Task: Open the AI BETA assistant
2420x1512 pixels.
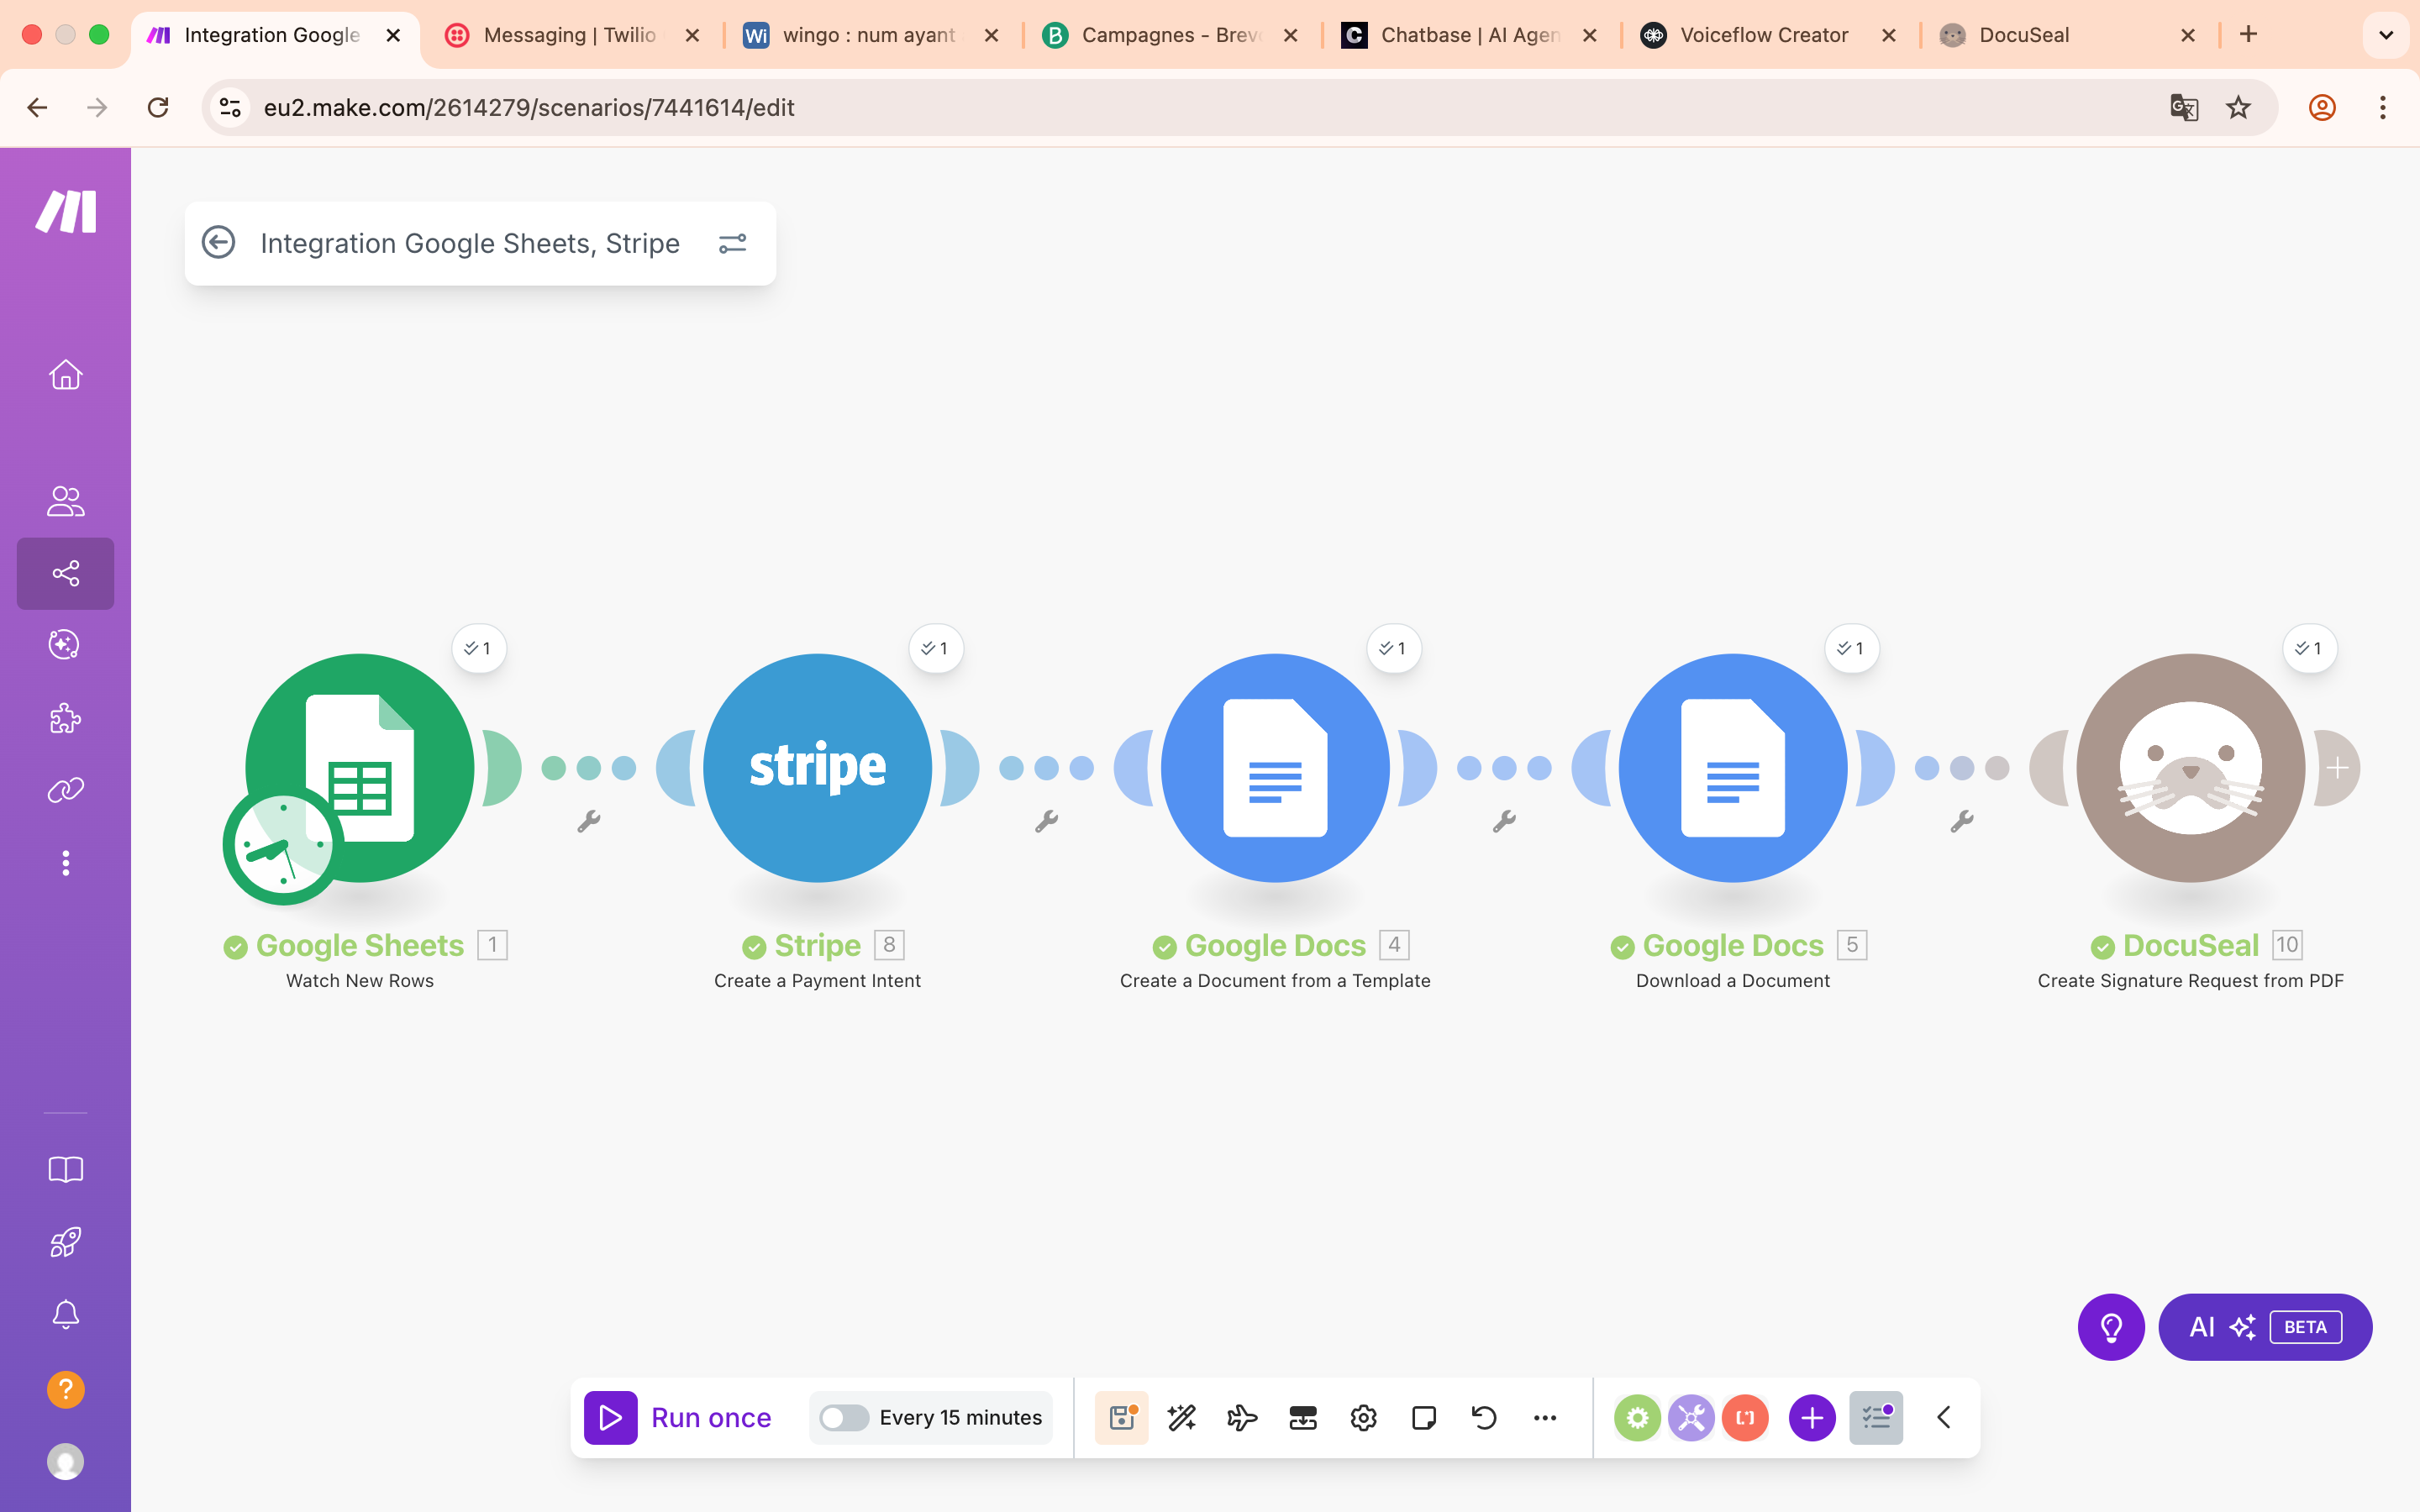Action: point(2264,1327)
